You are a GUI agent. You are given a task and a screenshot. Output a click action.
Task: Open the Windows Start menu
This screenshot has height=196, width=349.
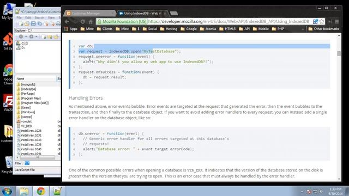tap(7, 191)
